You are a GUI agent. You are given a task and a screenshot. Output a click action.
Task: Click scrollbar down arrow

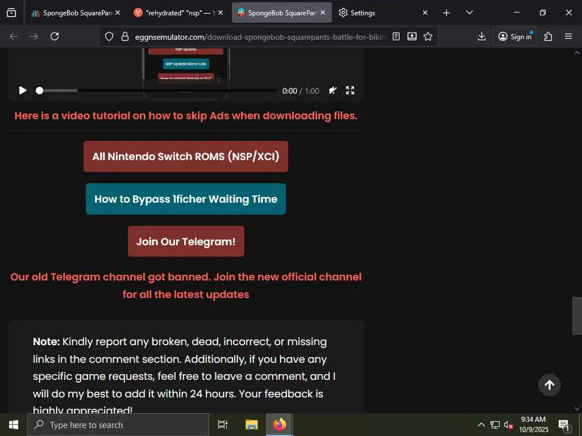577,409
